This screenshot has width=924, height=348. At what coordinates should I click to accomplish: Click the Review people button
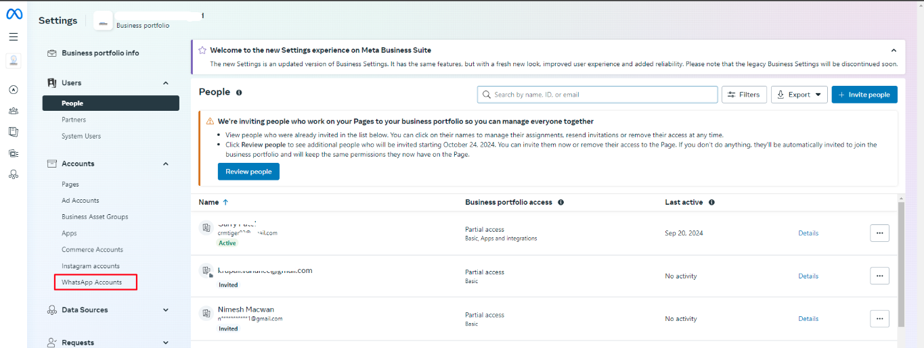pyautogui.click(x=248, y=172)
